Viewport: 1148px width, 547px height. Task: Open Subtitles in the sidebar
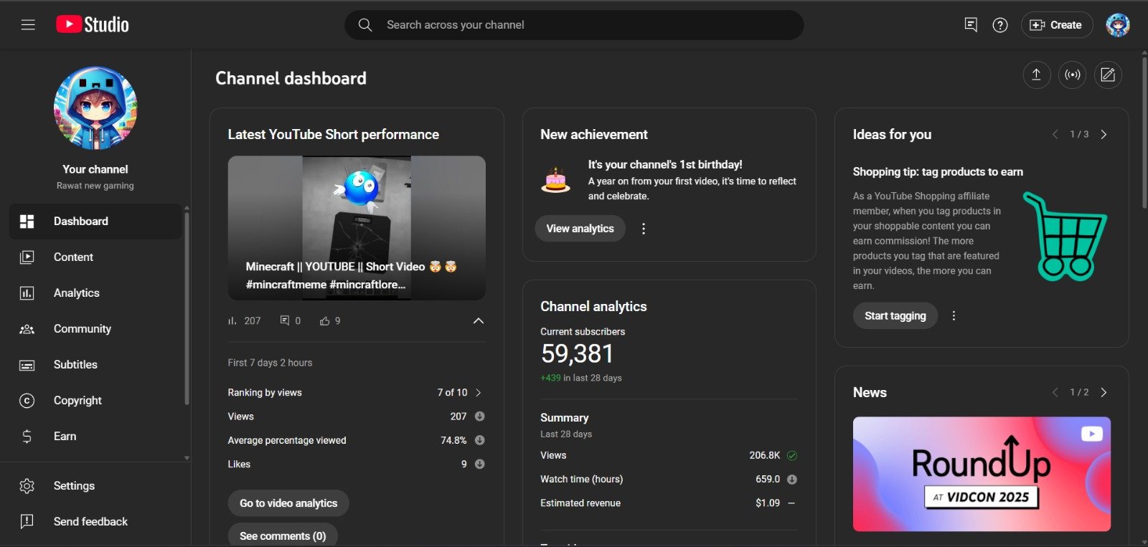coord(95,365)
